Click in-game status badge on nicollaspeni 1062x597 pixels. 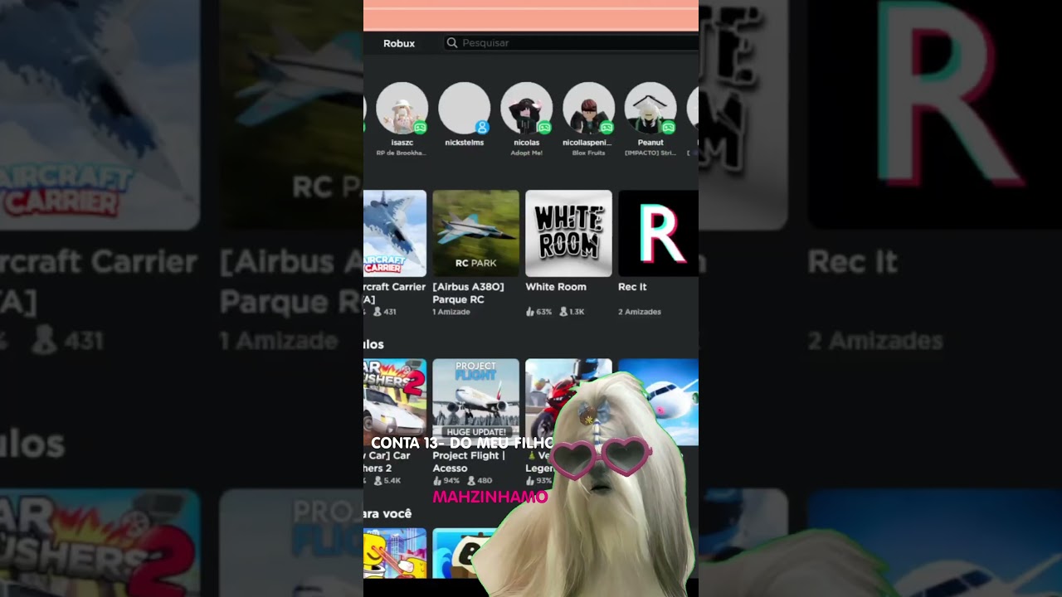point(607,128)
